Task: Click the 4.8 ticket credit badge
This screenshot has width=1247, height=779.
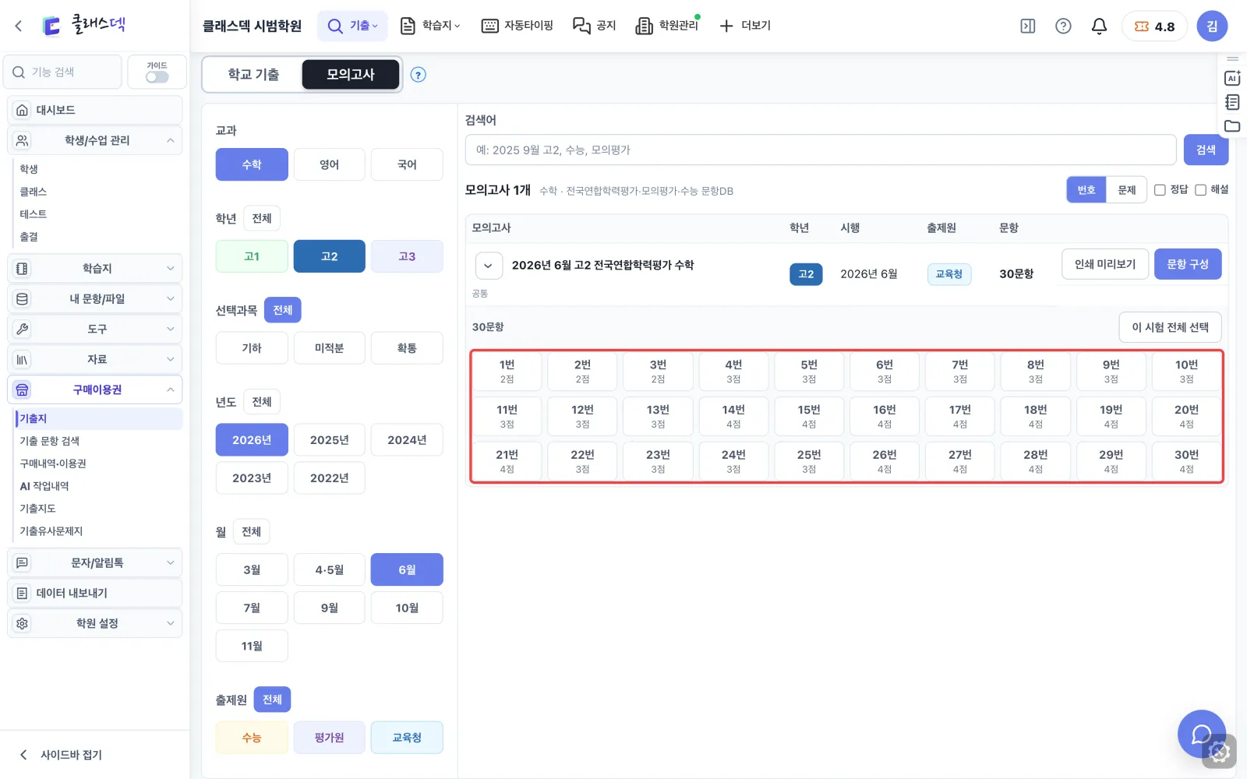Action: (x=1154, y=26)
